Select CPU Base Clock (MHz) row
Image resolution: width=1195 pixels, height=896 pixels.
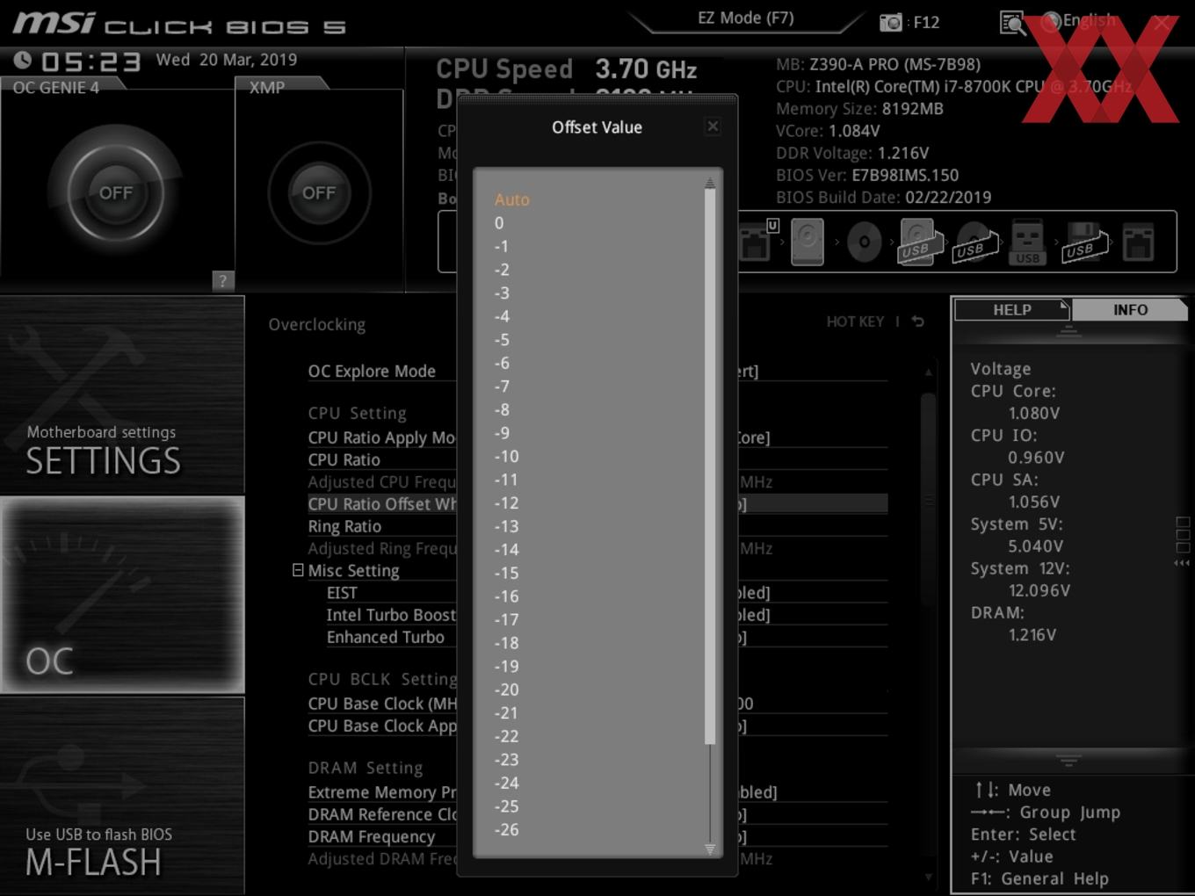click(x=382, y=704)
